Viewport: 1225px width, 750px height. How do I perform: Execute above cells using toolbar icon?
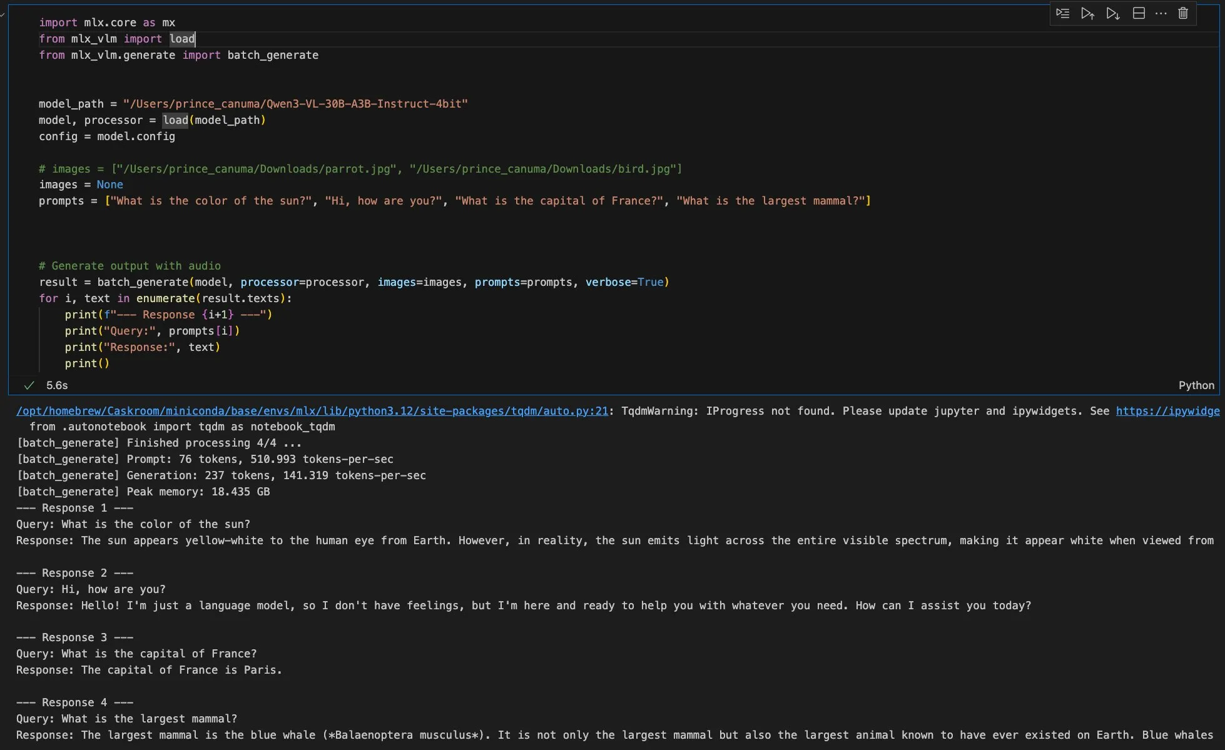click(1087, 13)
